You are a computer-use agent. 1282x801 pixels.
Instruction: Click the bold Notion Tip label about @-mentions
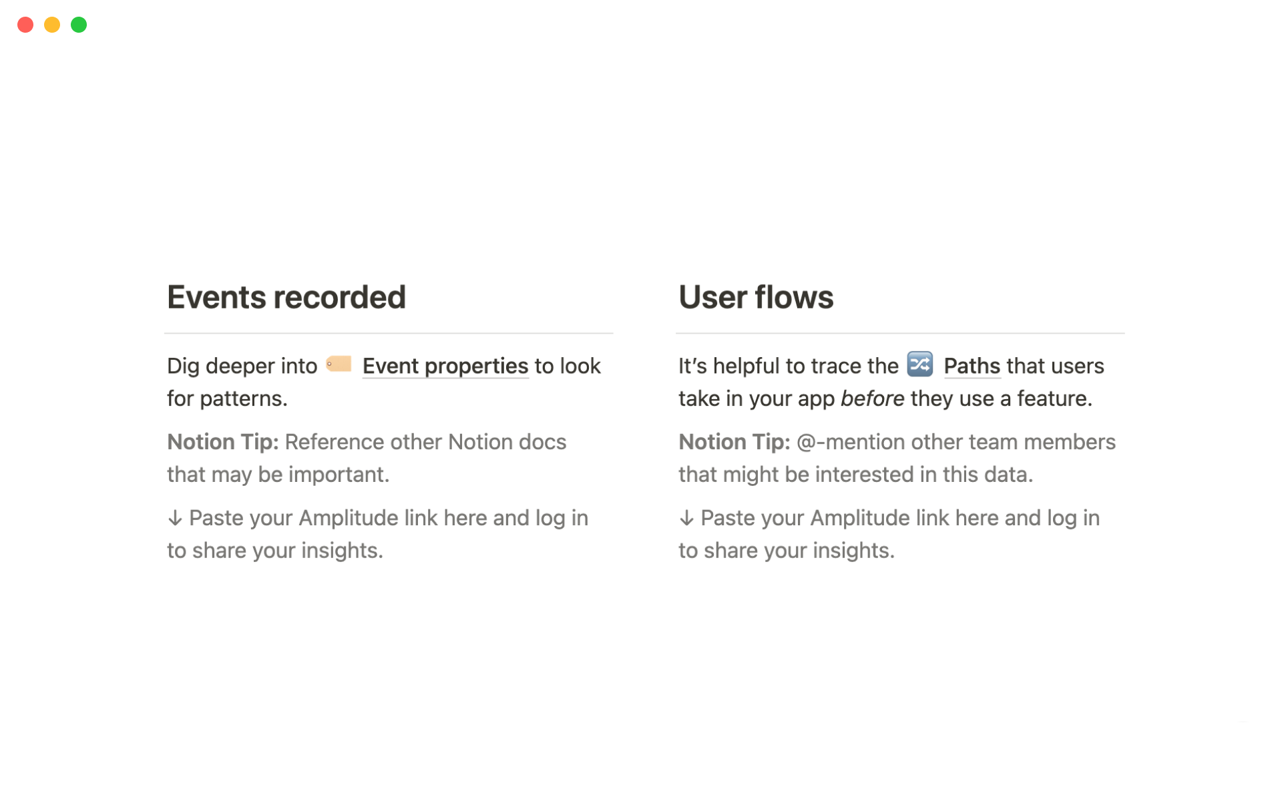734,442
